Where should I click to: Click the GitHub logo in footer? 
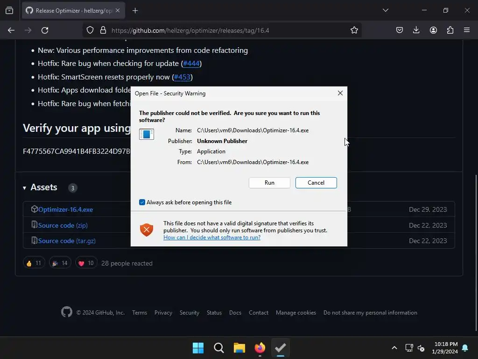(x=67, y=312)
